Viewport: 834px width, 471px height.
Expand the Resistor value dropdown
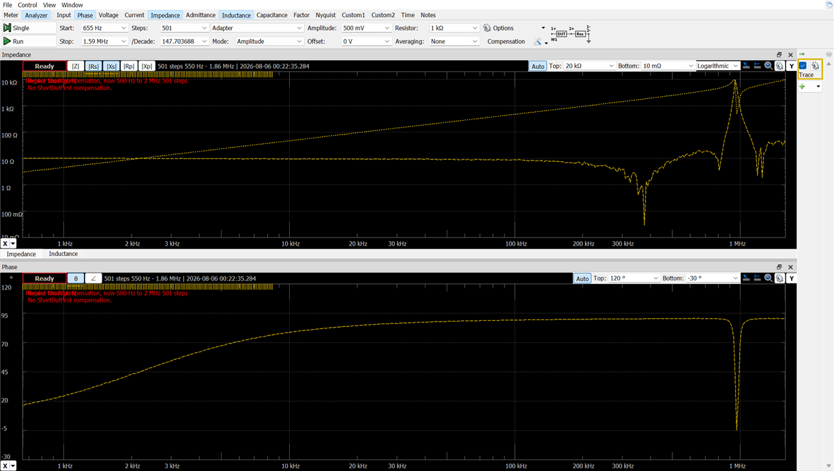click(x=475, y=28)
